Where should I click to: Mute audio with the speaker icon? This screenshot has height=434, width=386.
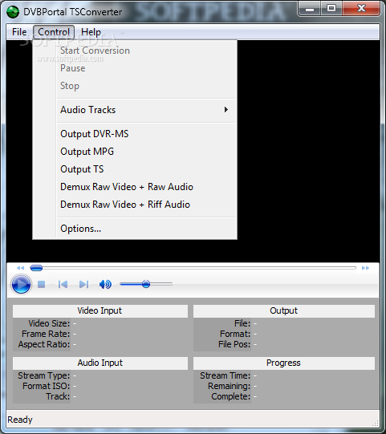pos(105,284)
